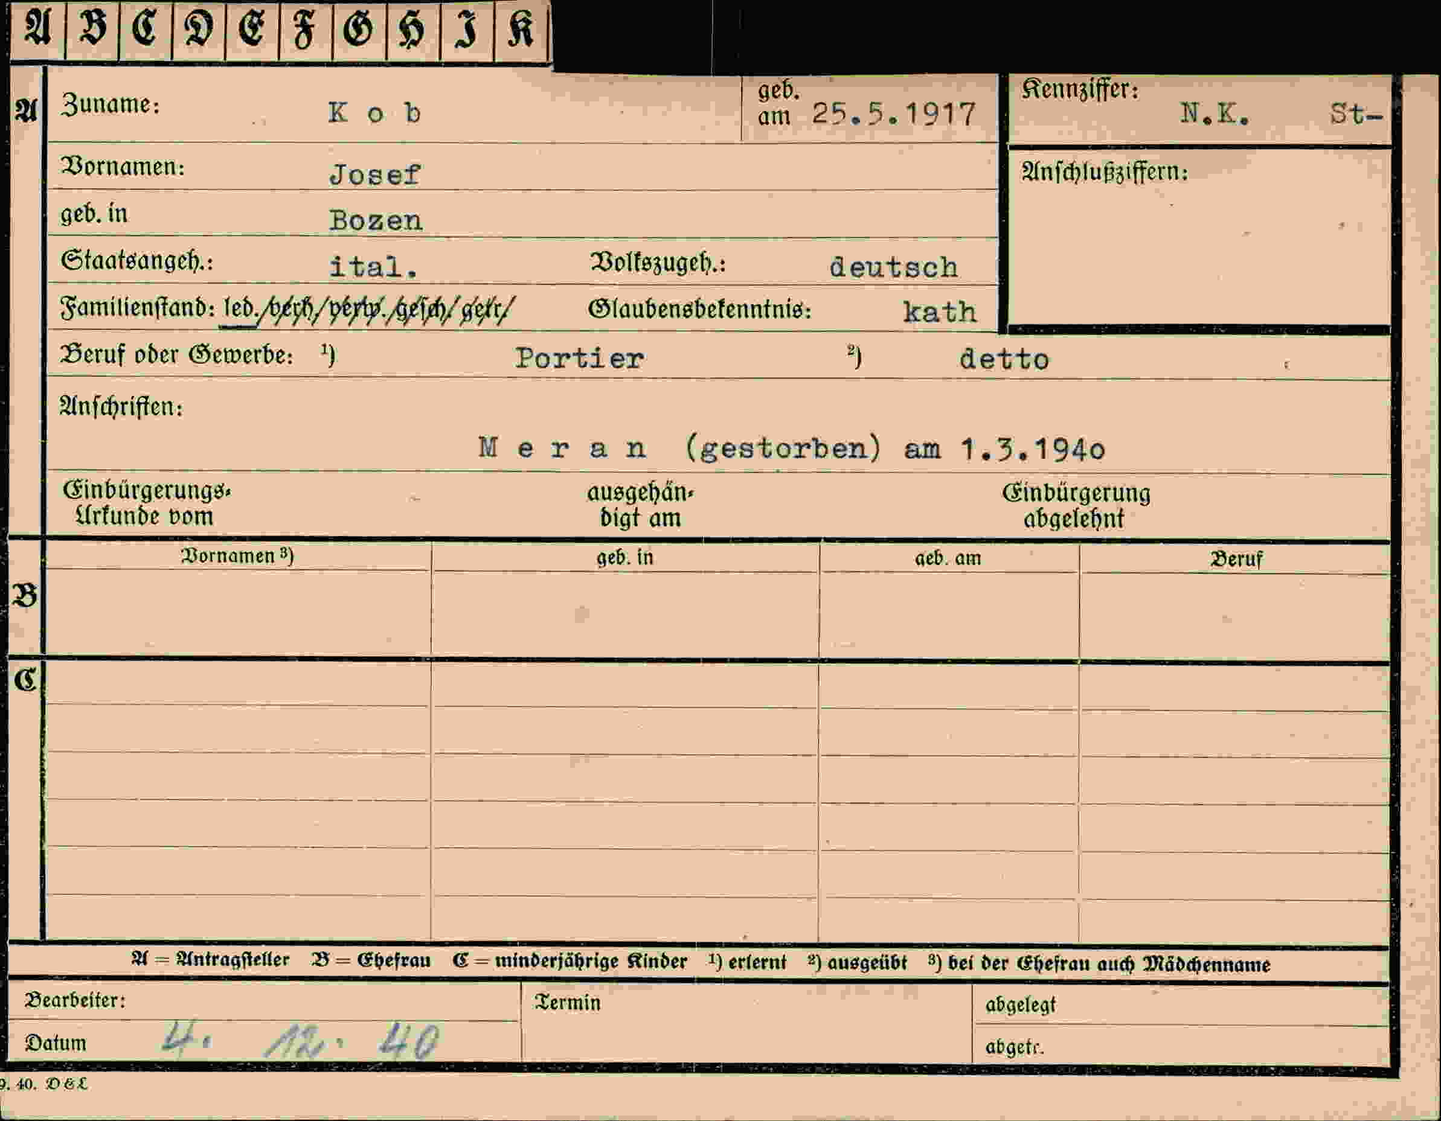This screenshot has width=1441, height=1121.
Task: Click the 'Staatsangeh.:' label
Action: (x=137, y=261)
